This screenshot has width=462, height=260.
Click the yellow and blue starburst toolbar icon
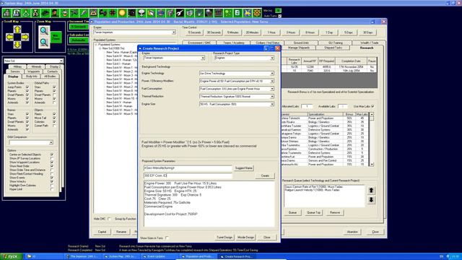[x=247, y=13]
